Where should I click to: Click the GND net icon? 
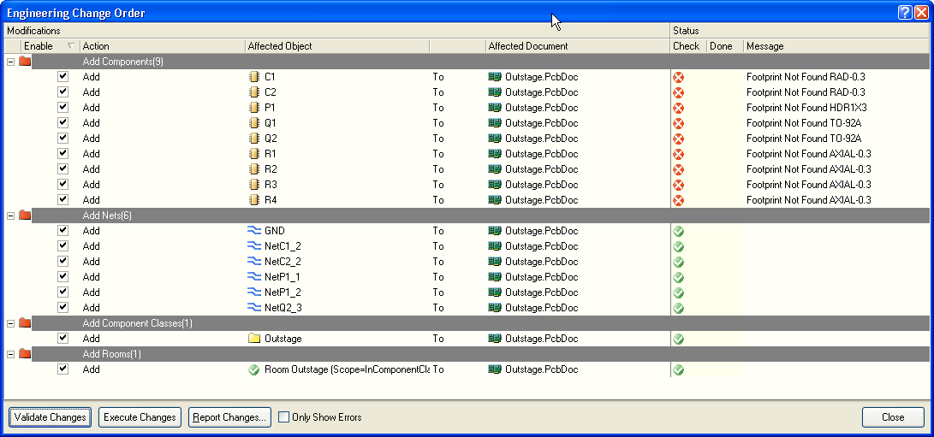click(253, 231)
